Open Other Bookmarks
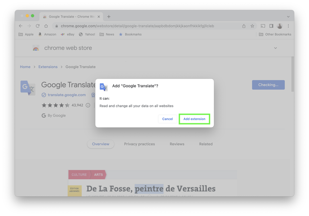Screen dimensions: 309x216 coord(275,34)
